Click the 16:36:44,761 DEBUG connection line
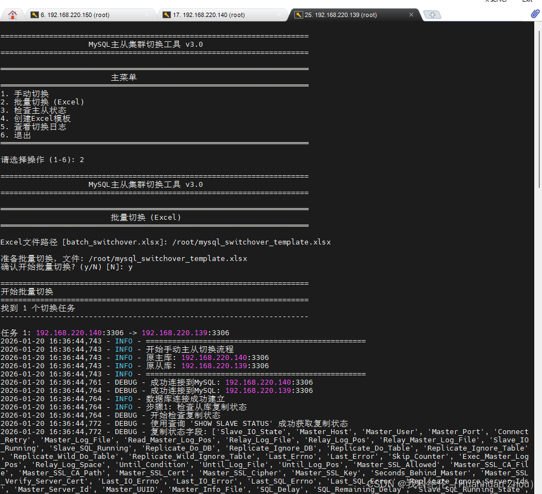 pyautogui.click(x=157, y=382)
